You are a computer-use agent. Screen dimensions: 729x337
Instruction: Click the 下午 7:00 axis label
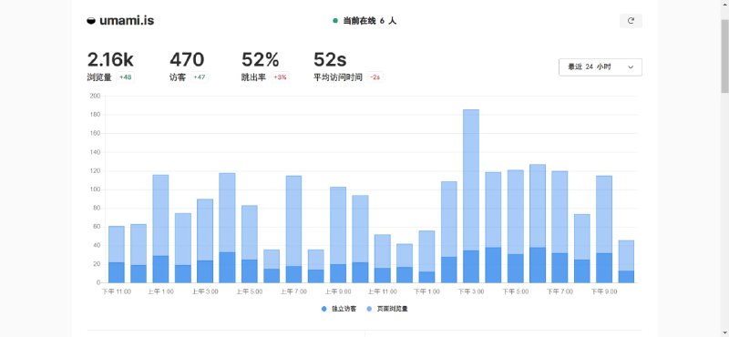coord(560,291)
